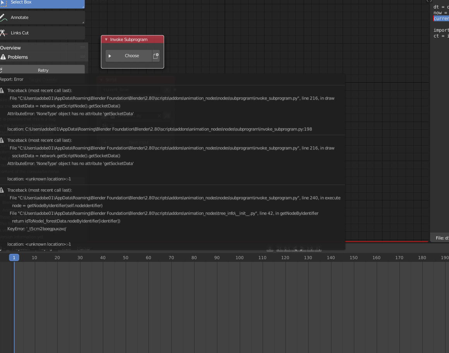Select the current frame marker at frame 1
Image resolution: width=449 pixels, height=353 pixels.
(x=14, y=257)
